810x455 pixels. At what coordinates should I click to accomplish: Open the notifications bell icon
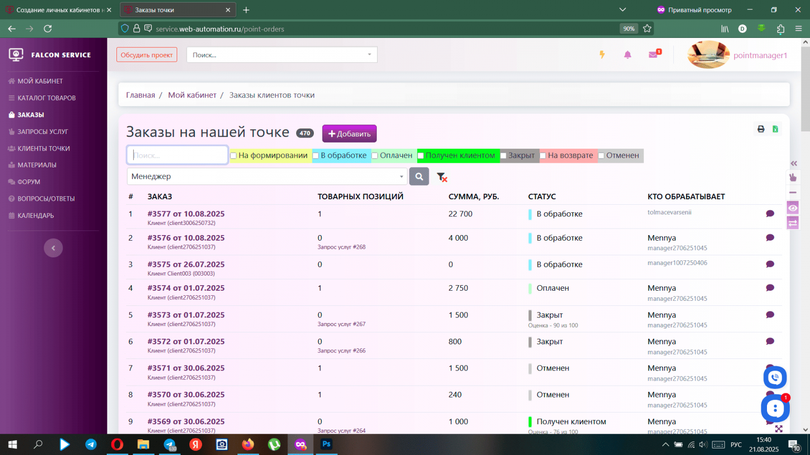click(627, 55)
